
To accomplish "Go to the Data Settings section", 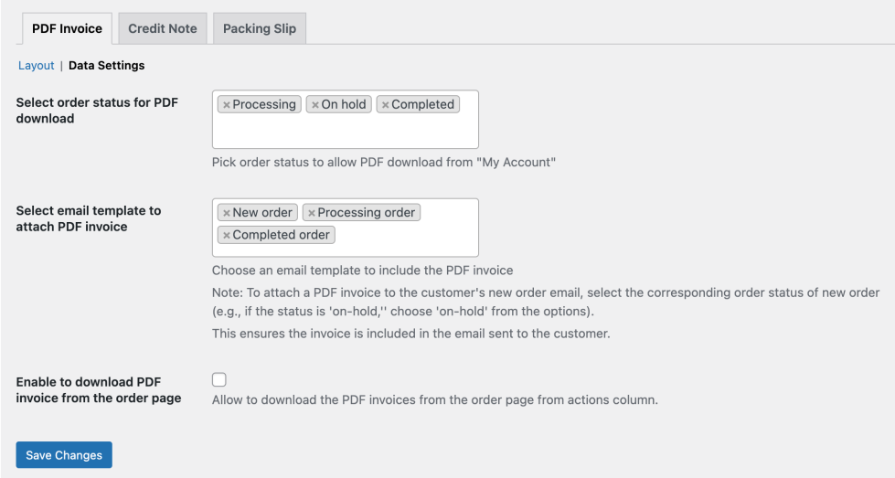I will click(106, 66).
